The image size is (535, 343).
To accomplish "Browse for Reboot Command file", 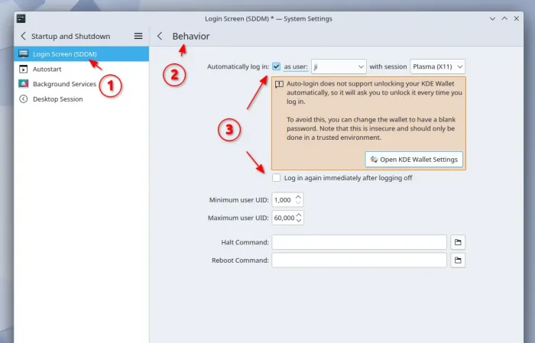I will point(458,260).
